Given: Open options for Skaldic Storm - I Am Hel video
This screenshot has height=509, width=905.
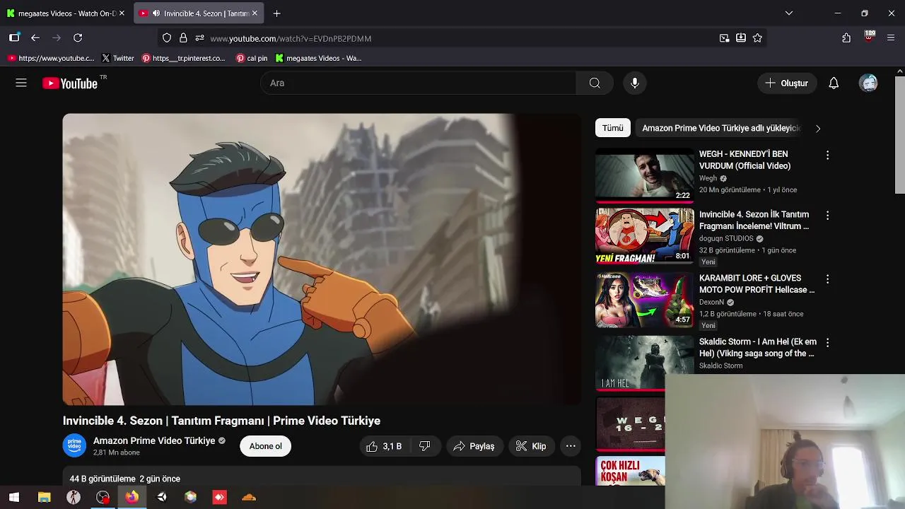Looking at the screenshot, I should pyautogui.click(x=827, y=342).
